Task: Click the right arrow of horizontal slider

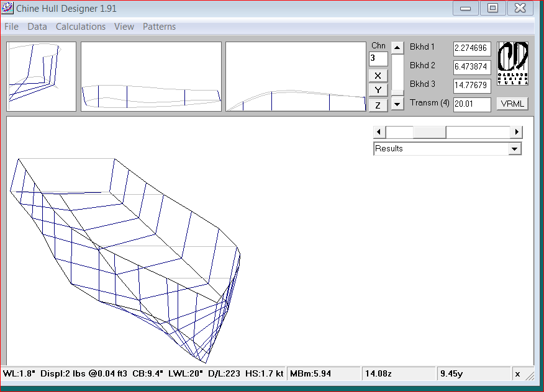Action: pos(516,132)
